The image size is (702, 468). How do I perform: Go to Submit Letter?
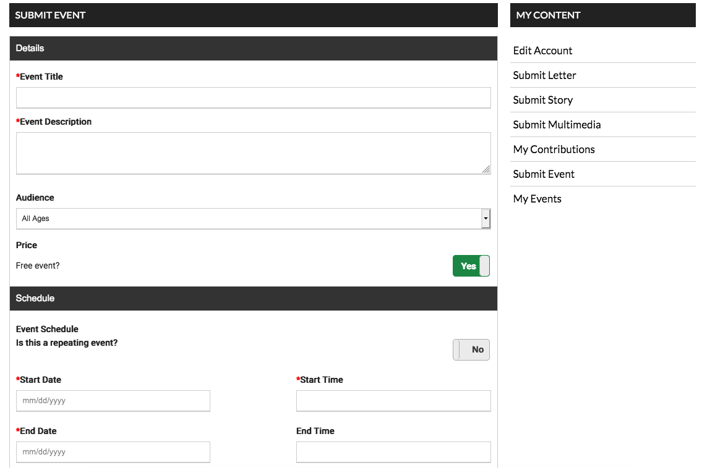click(x=544, y=75)
